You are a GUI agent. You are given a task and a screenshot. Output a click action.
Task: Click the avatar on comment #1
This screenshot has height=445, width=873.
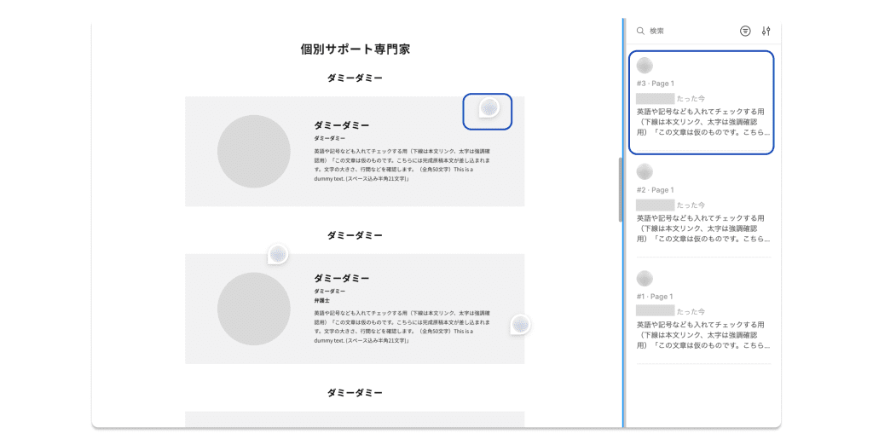coord(645,279)
